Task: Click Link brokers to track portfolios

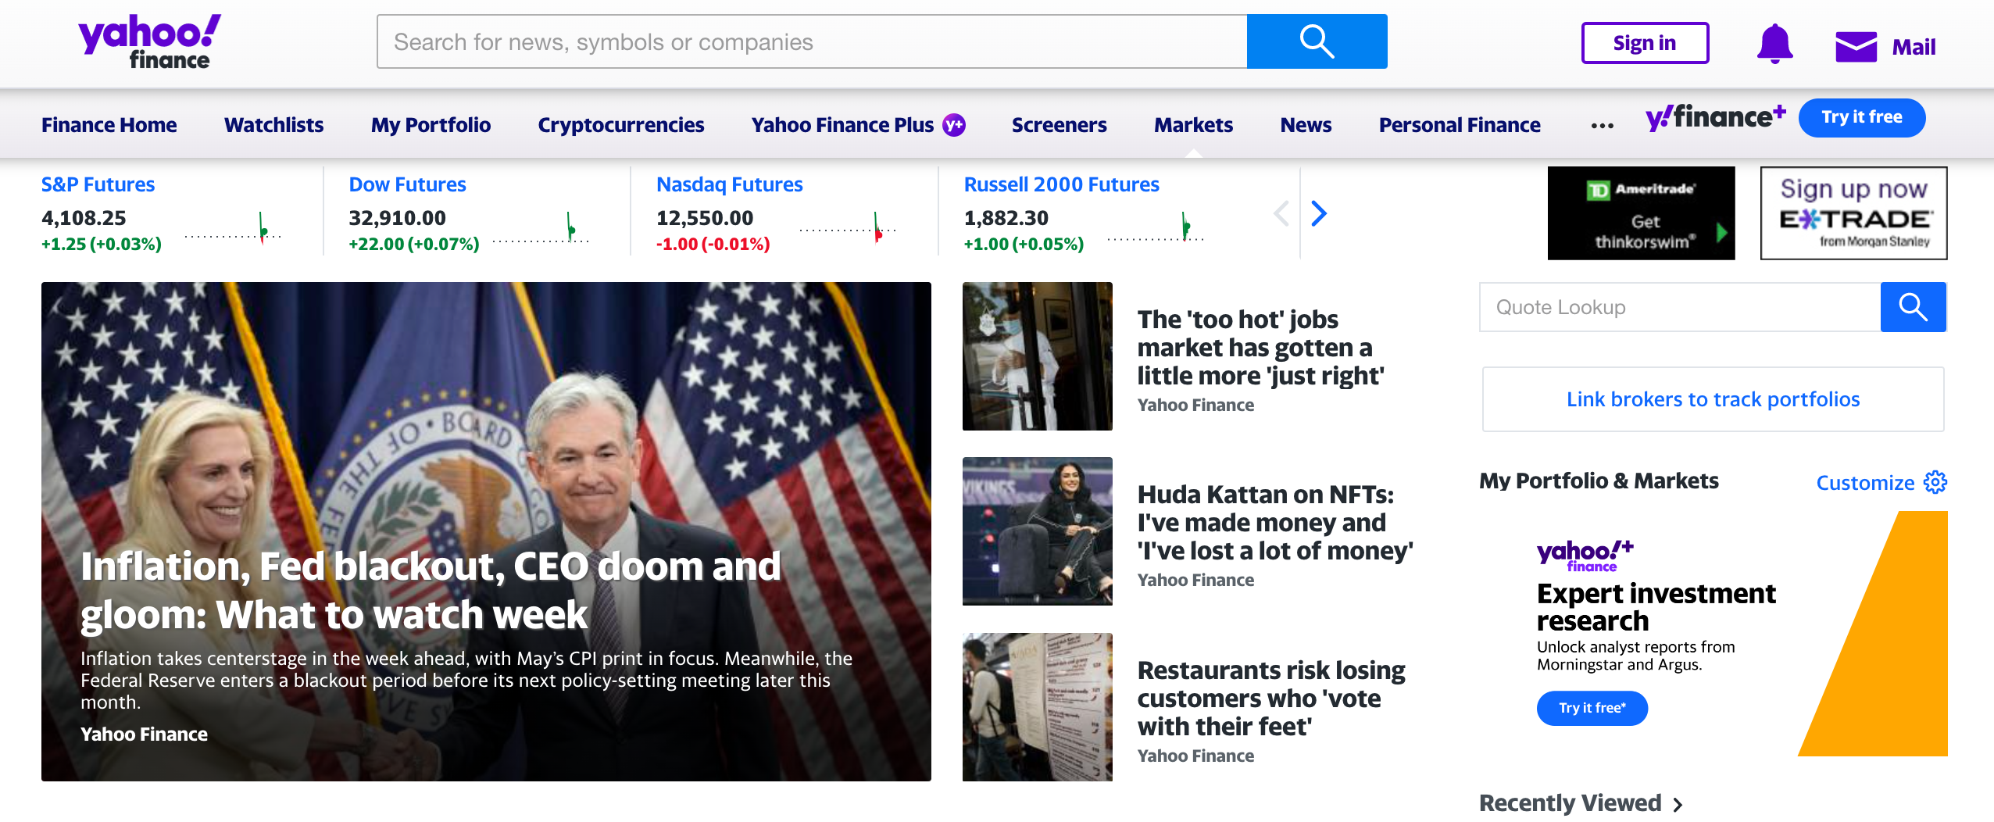Action: [x=1713, y=399]
